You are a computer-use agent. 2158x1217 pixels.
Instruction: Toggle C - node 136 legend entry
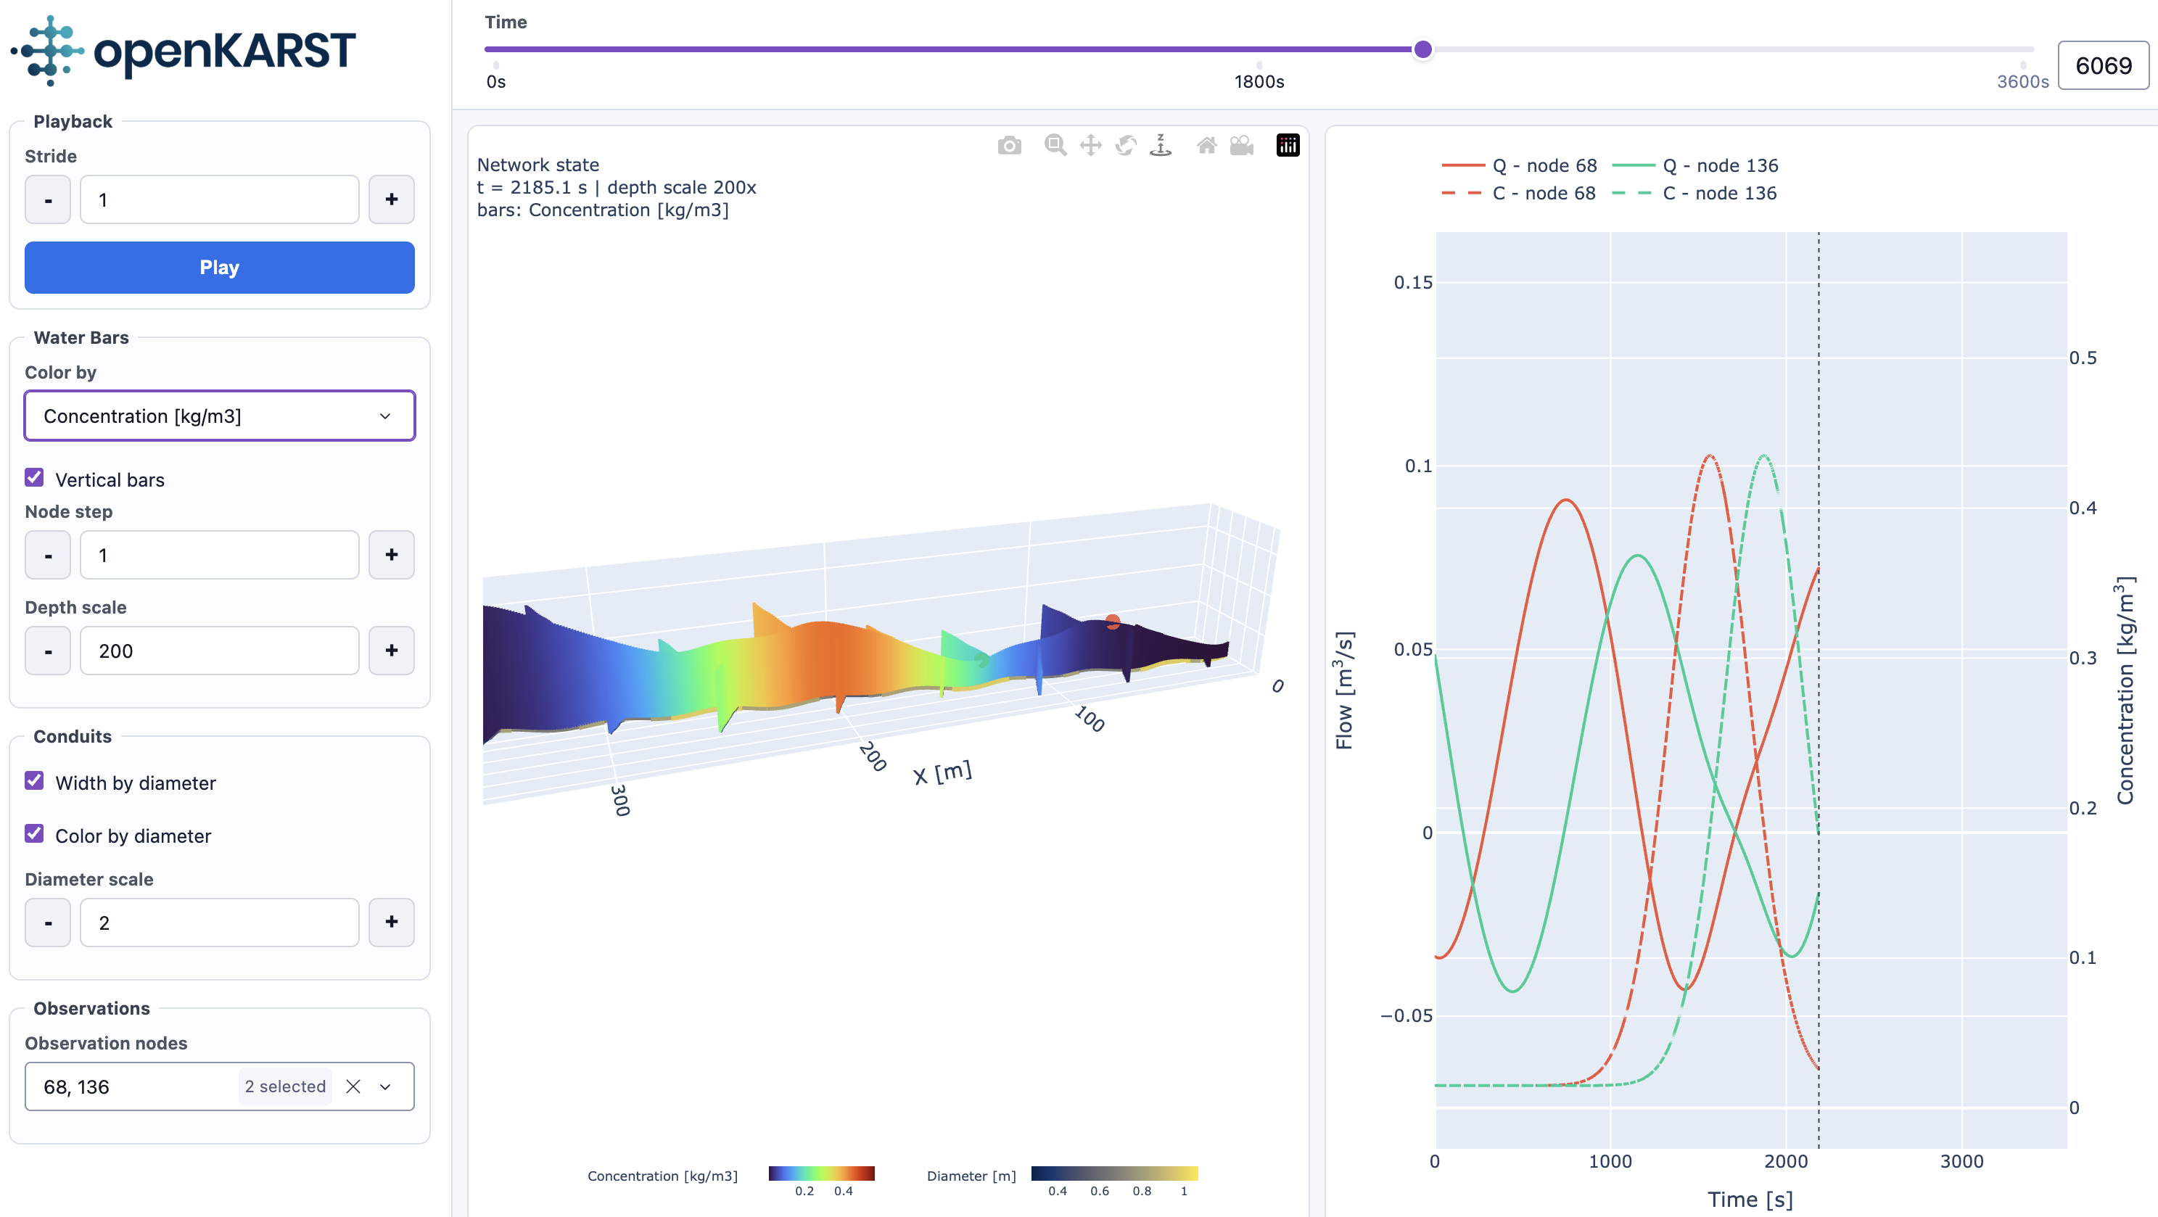1694,194
